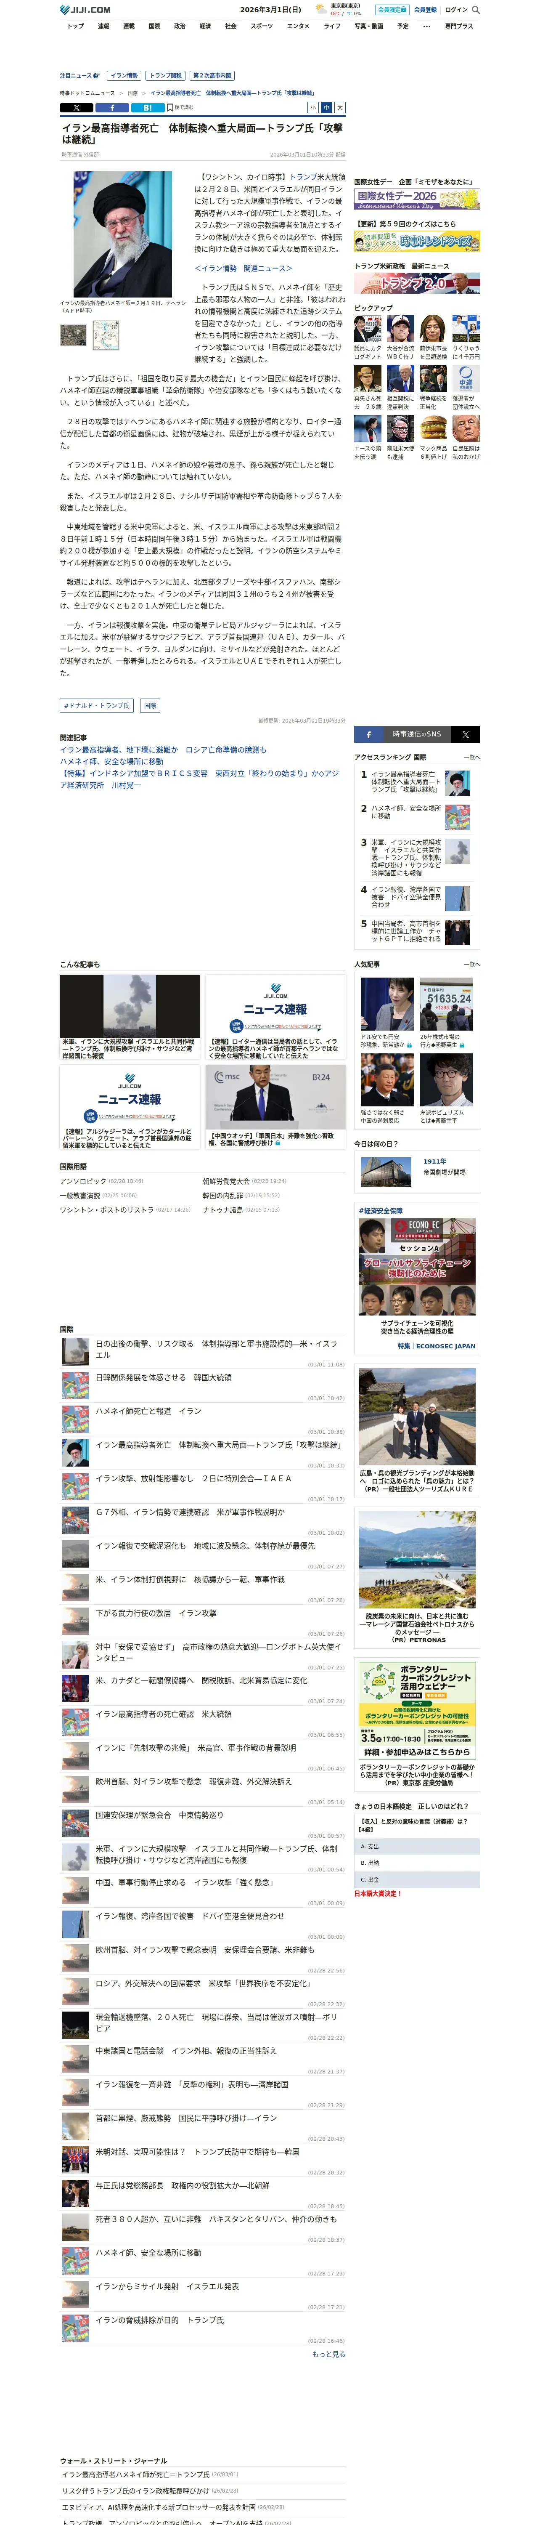540x2525 pixels.
Task: Open 速報 in the navigation bar
Action: [103, 27]
